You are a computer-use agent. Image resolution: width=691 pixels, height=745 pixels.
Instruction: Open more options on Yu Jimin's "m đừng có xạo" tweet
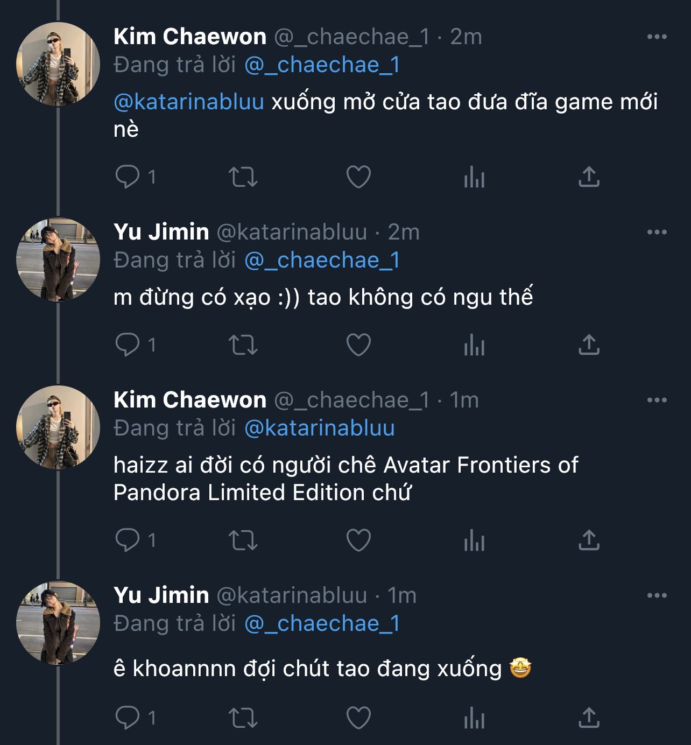657,232
